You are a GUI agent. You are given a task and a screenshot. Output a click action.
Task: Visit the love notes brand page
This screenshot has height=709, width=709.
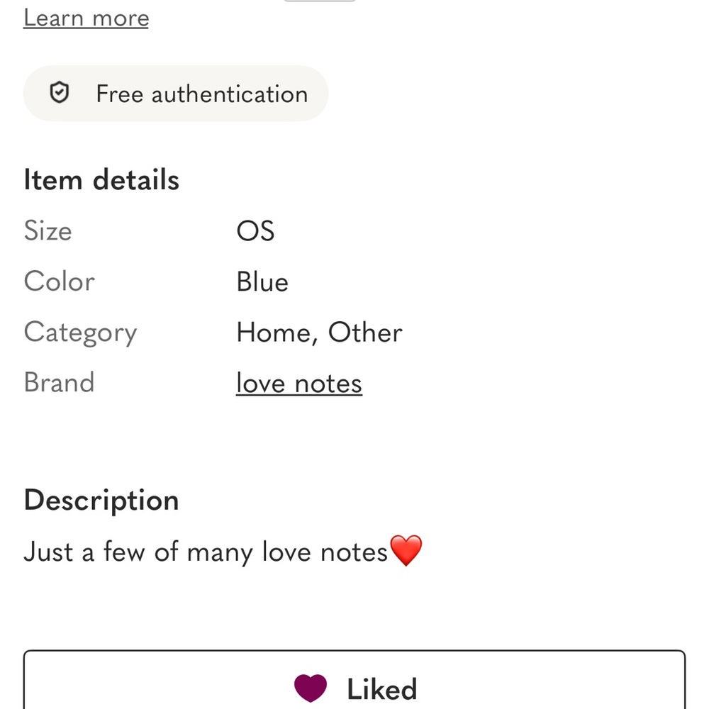(298, 383)
